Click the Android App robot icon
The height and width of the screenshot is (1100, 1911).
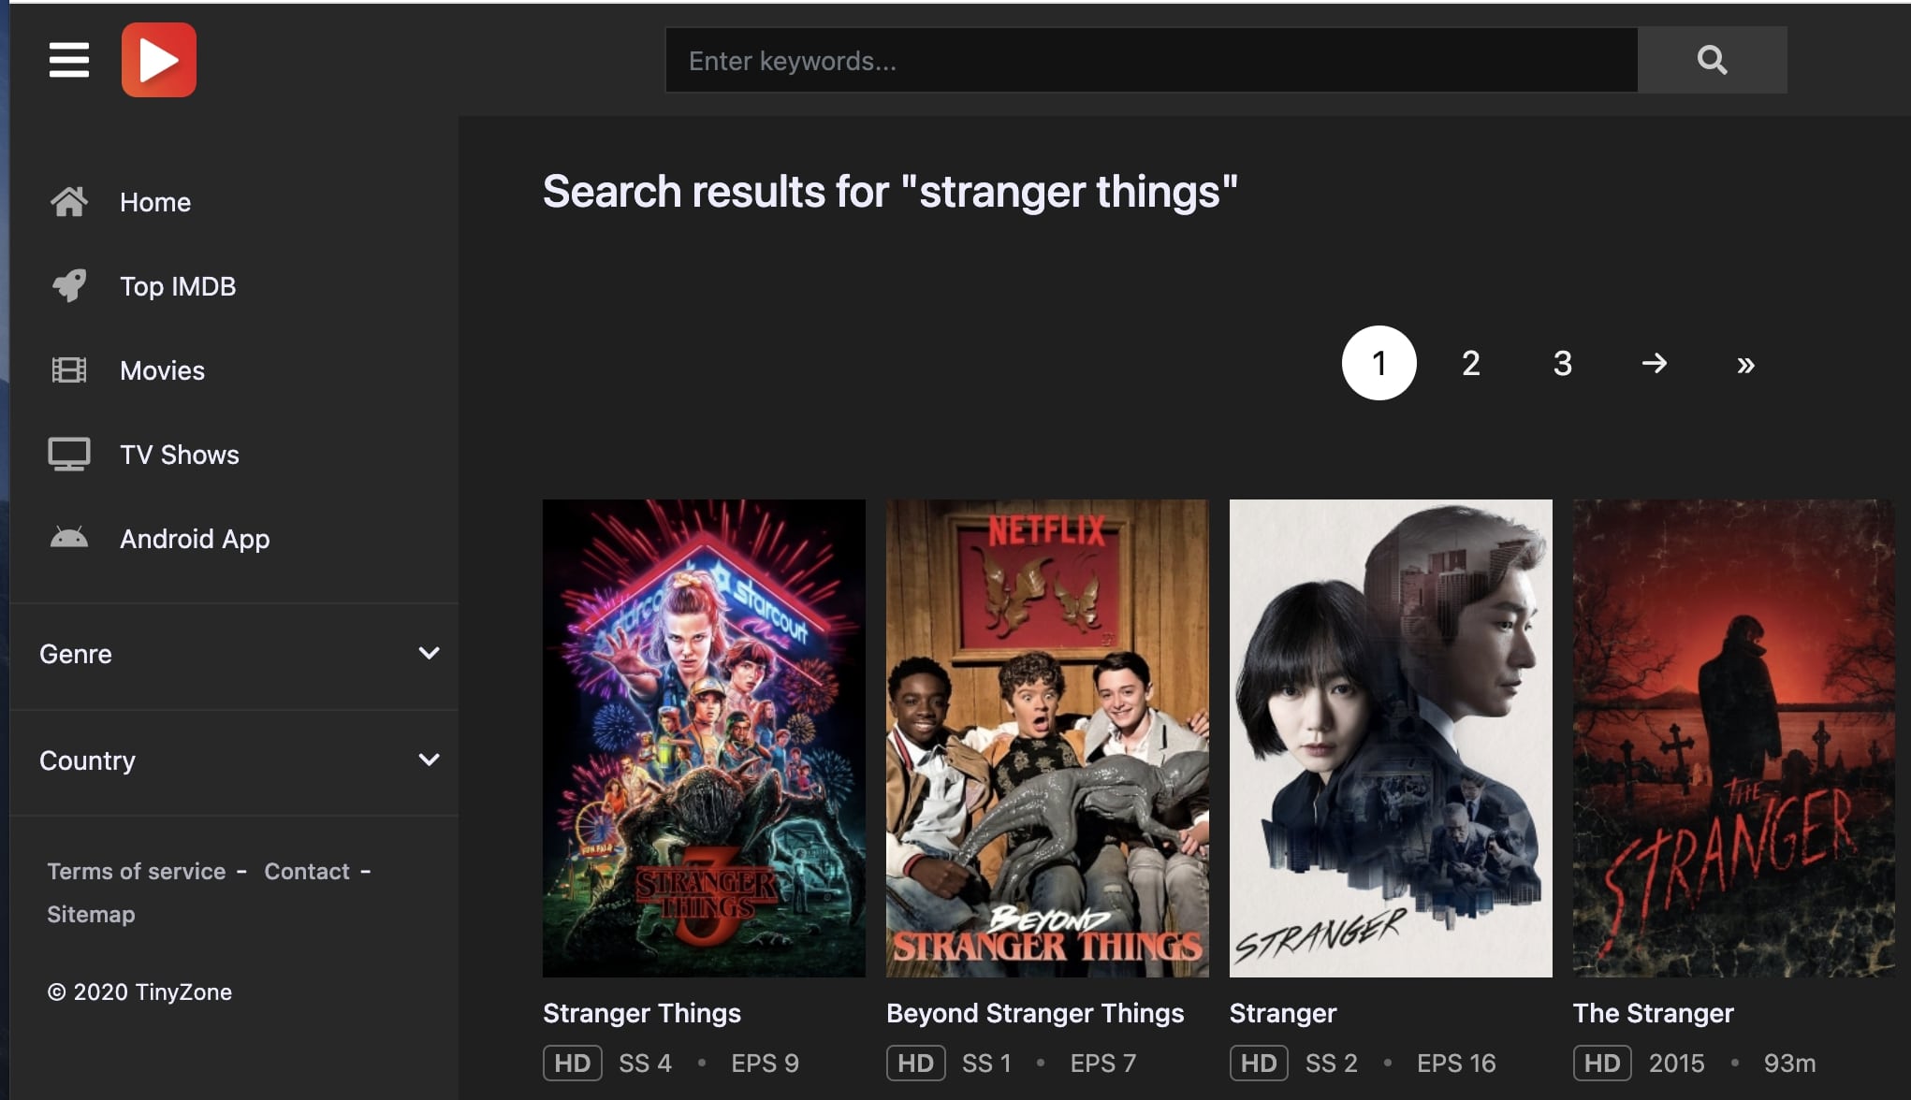69,539
